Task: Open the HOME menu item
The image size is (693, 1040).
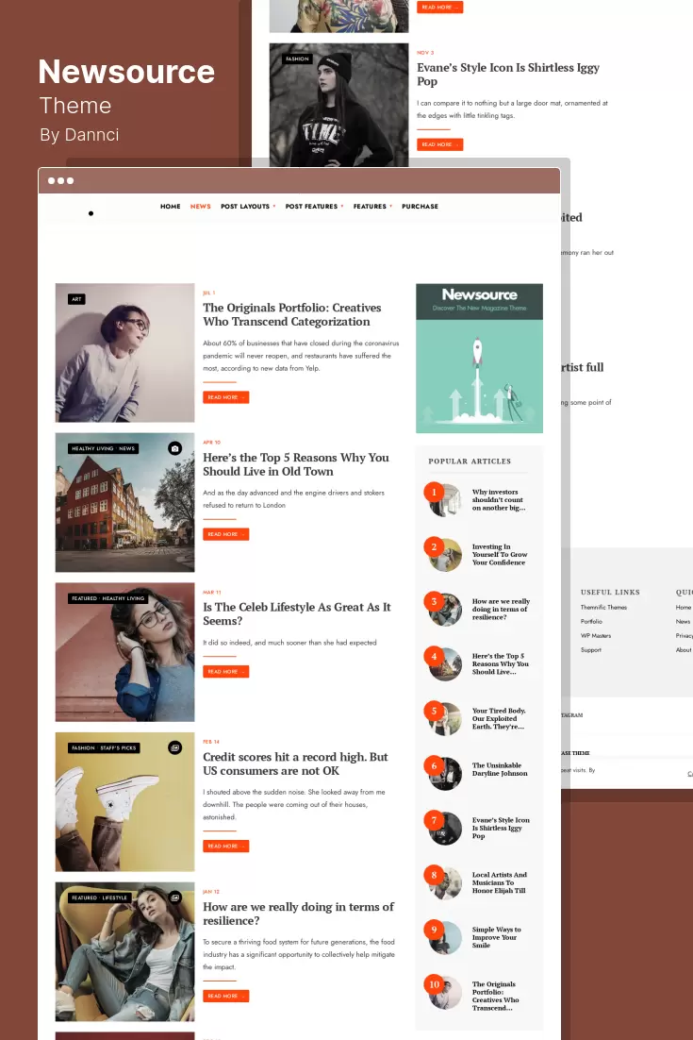Action: (x=171, y=207)
